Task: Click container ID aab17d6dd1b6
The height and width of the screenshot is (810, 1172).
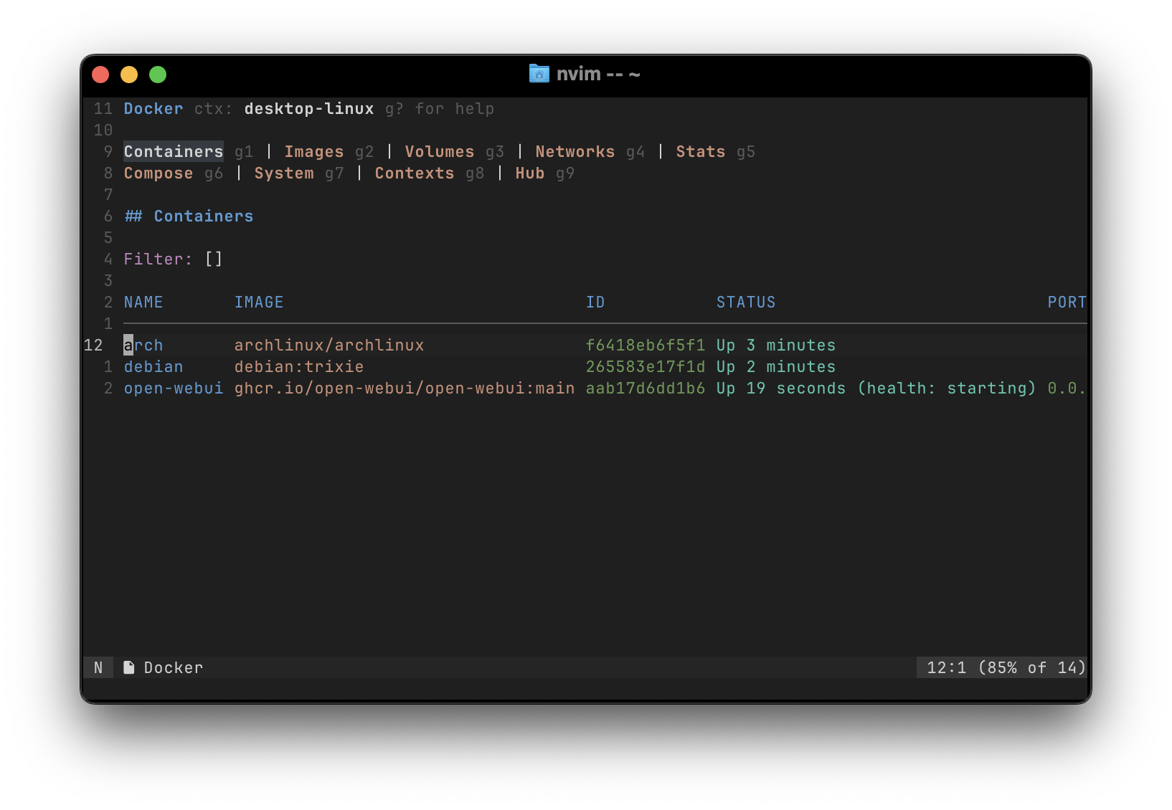Action: coord(646,388)
